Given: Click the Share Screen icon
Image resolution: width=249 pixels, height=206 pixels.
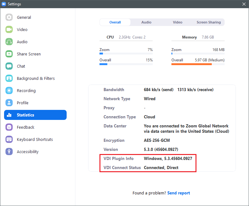Looking at the screenshot, I should (x=9, y=54).
